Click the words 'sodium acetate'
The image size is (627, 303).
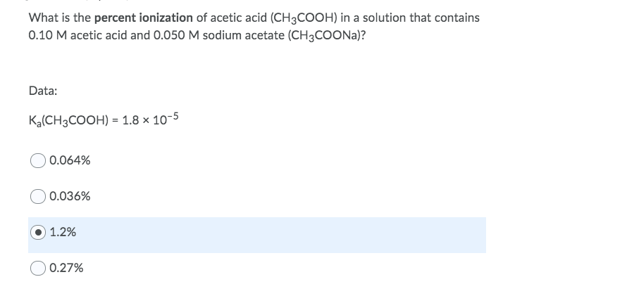[244, 36]
